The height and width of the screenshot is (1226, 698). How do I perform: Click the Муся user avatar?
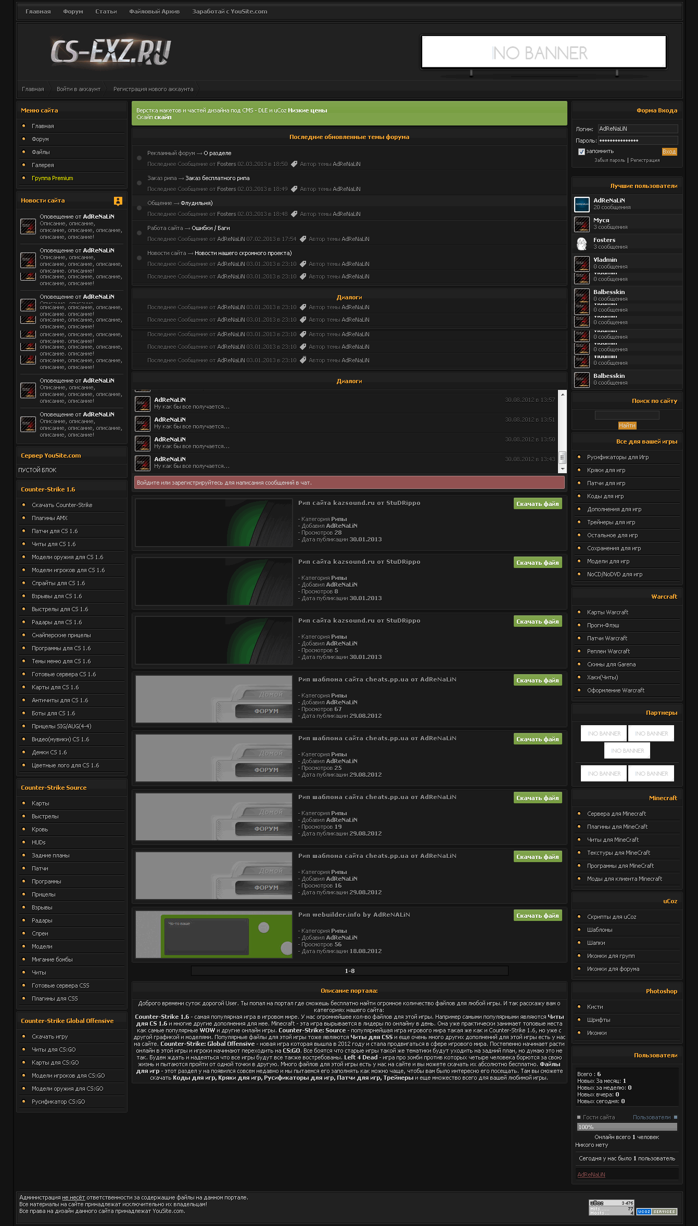[x=581, y=224]
